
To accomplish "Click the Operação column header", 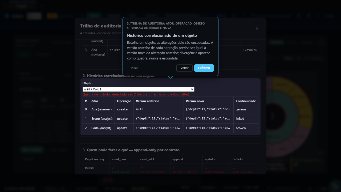I will (124, 101).
